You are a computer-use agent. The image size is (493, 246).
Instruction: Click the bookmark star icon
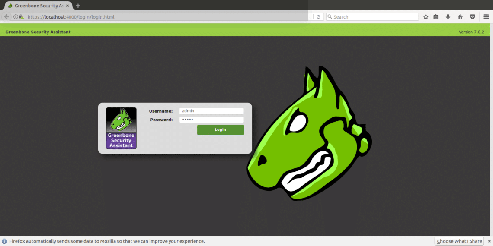click(x=426, y=17)
